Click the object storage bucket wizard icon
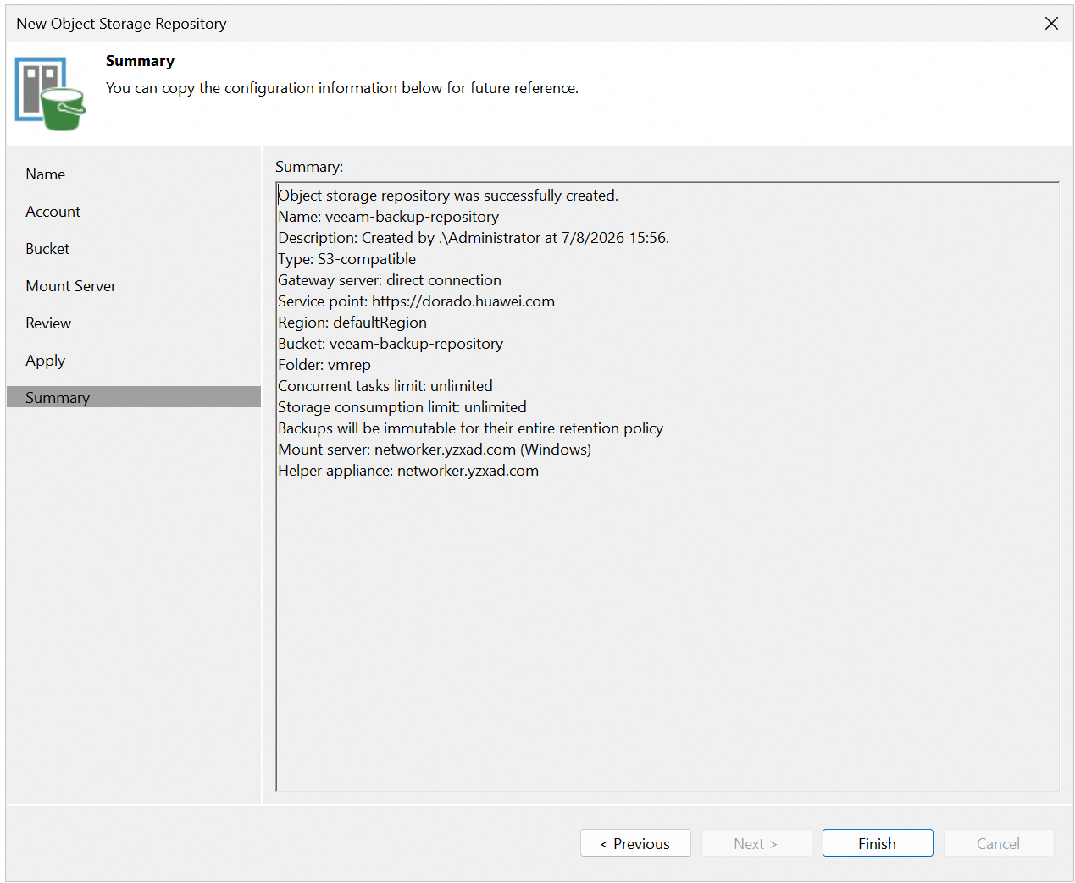This screenshot has height=883, width=1075. click(50, 94)
